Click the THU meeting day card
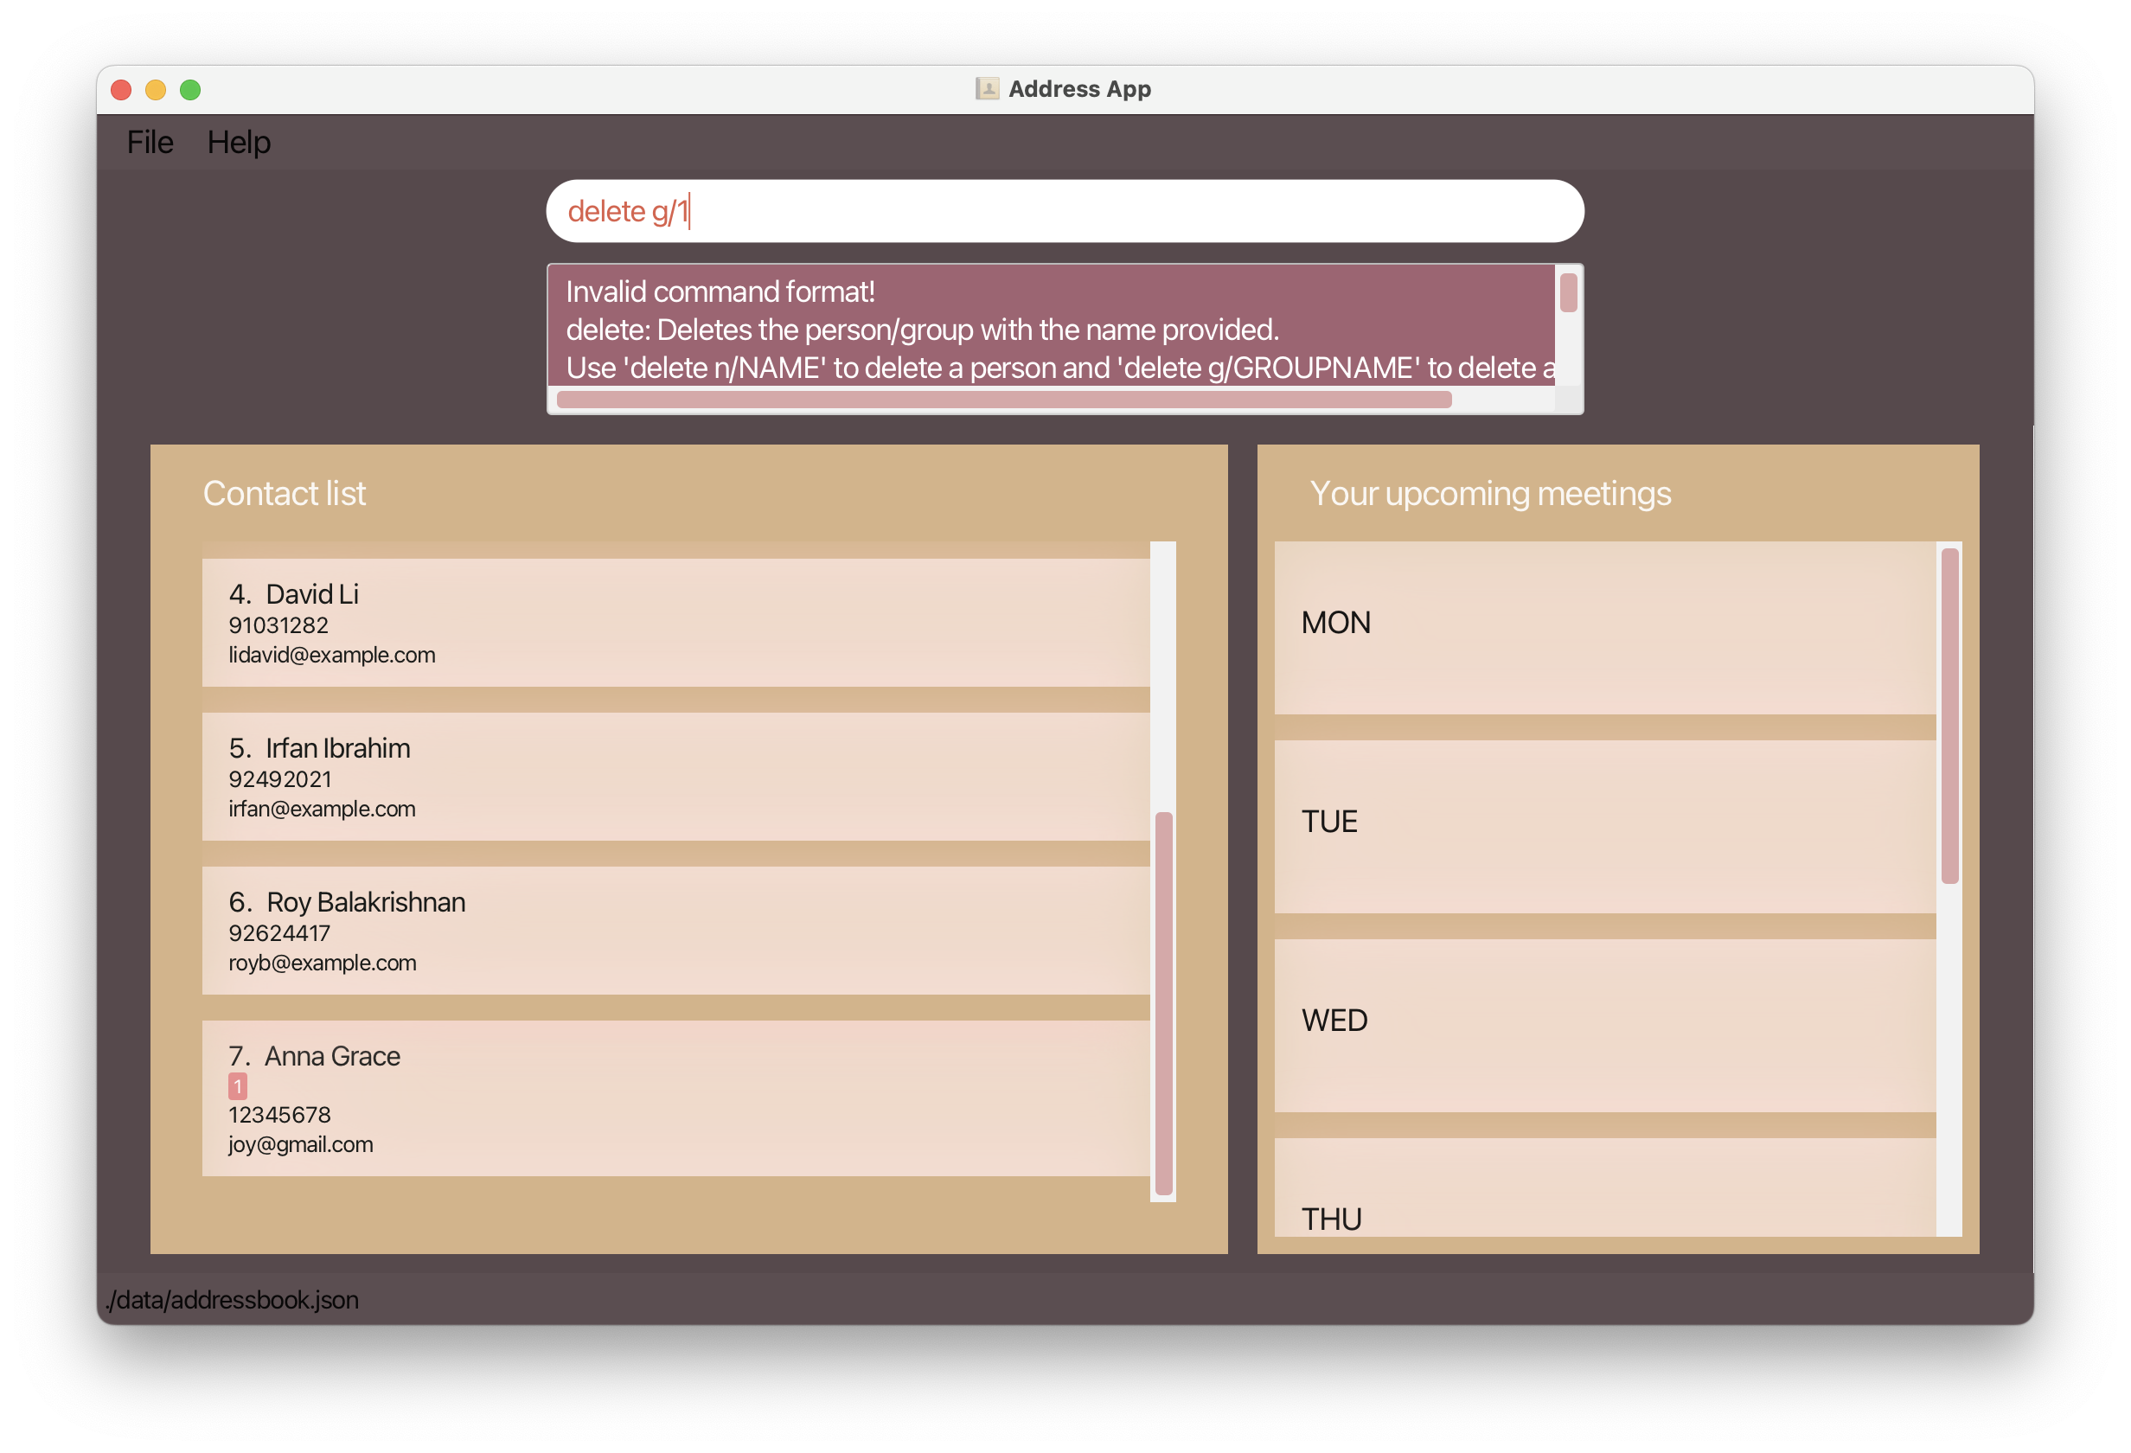Image resolution: width=2131 pixels, height=1453 pixels. coord(1604,1192)
